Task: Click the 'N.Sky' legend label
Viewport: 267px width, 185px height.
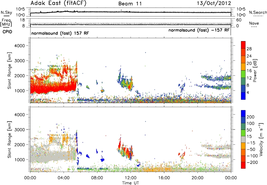Action: pyautogui.click(x=6, y=12)
